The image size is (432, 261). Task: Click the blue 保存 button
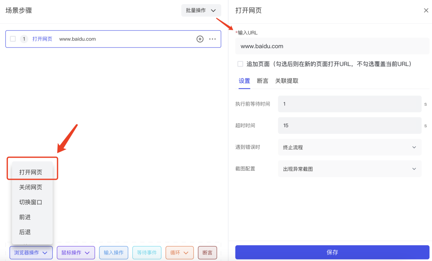pyautogui.click(x=332, y=252)
